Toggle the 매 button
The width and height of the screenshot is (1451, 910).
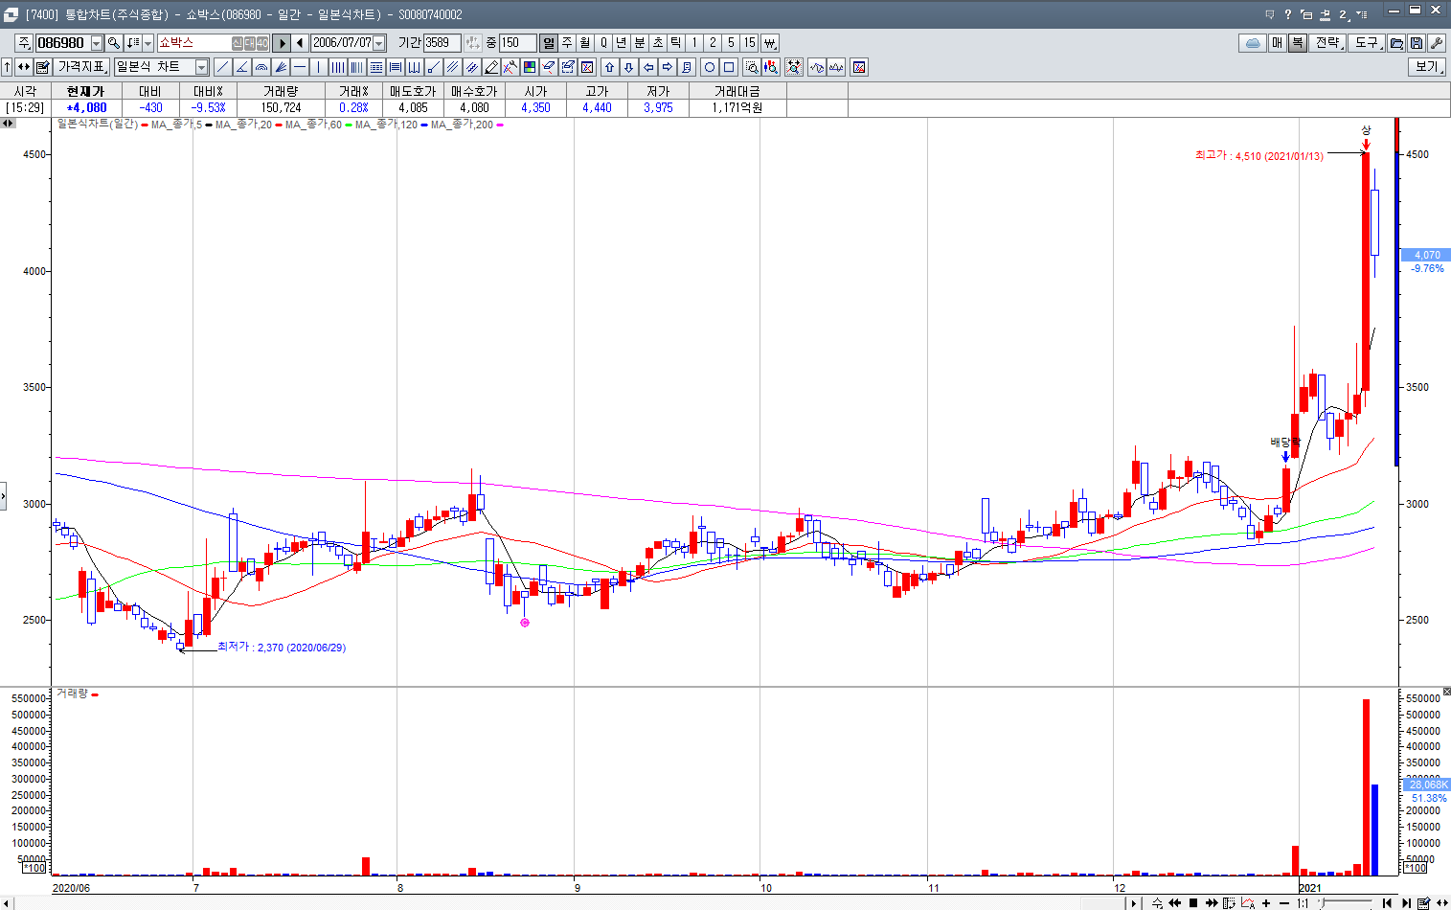pyautogui.click(x=1278, y=43)
